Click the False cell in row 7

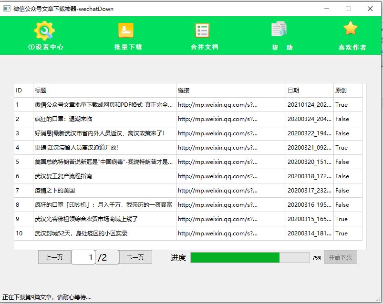(348, 190)
